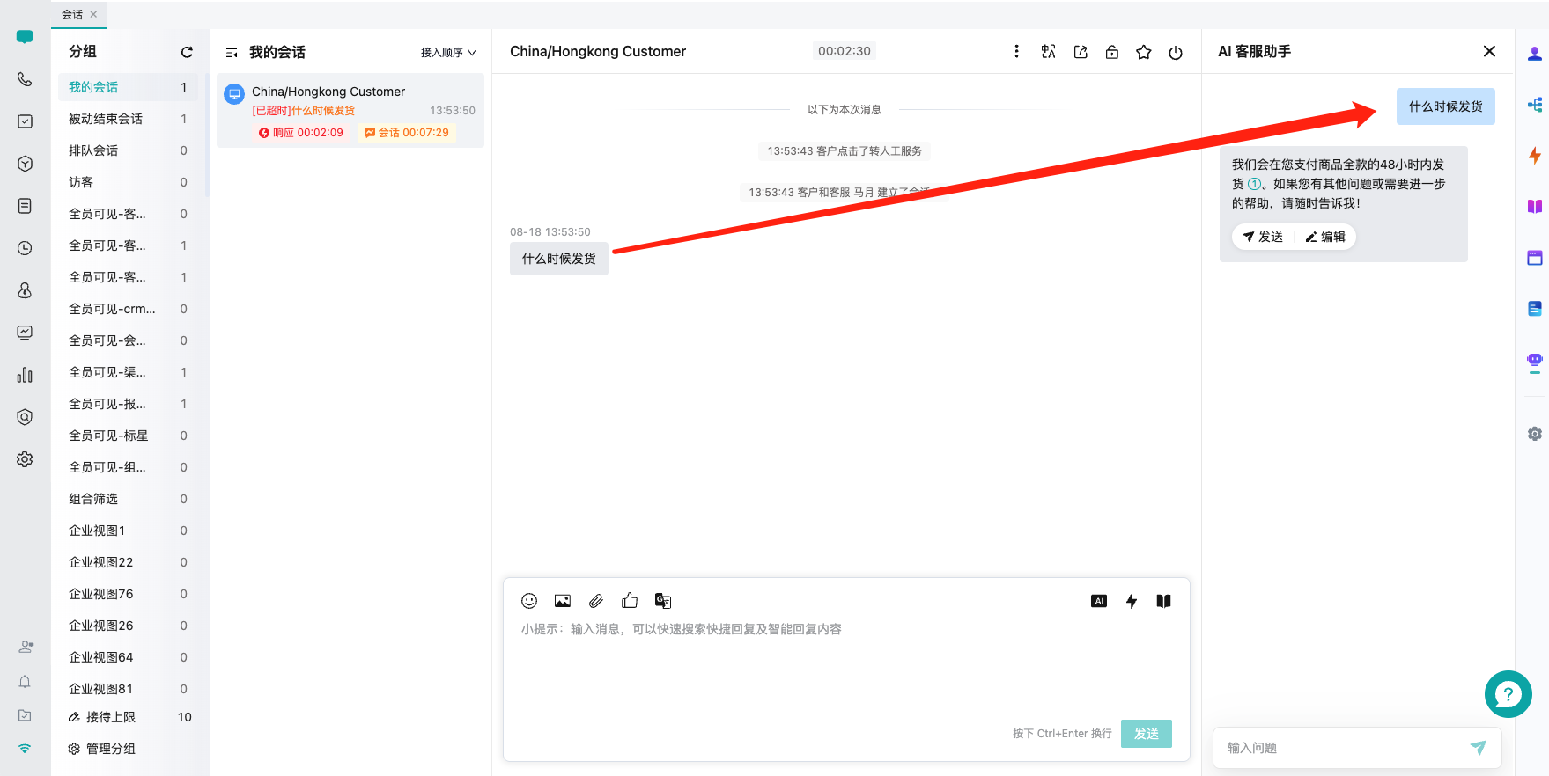
Task: Select 全员可见-crm... group
Action: (x=129, y=309)
